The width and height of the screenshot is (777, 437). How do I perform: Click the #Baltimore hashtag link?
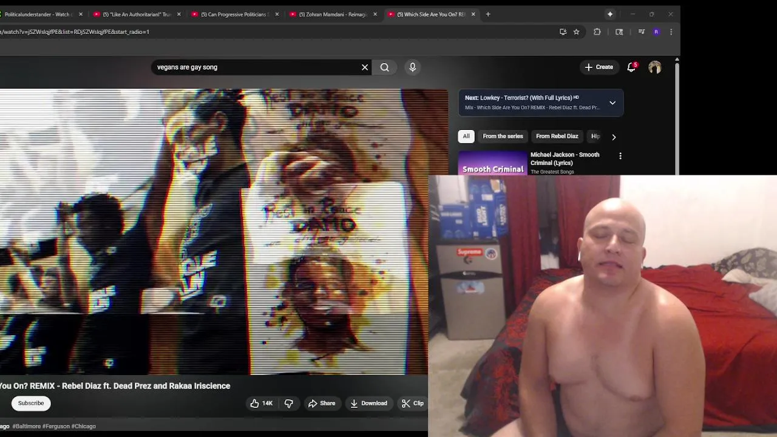point(27,426)
